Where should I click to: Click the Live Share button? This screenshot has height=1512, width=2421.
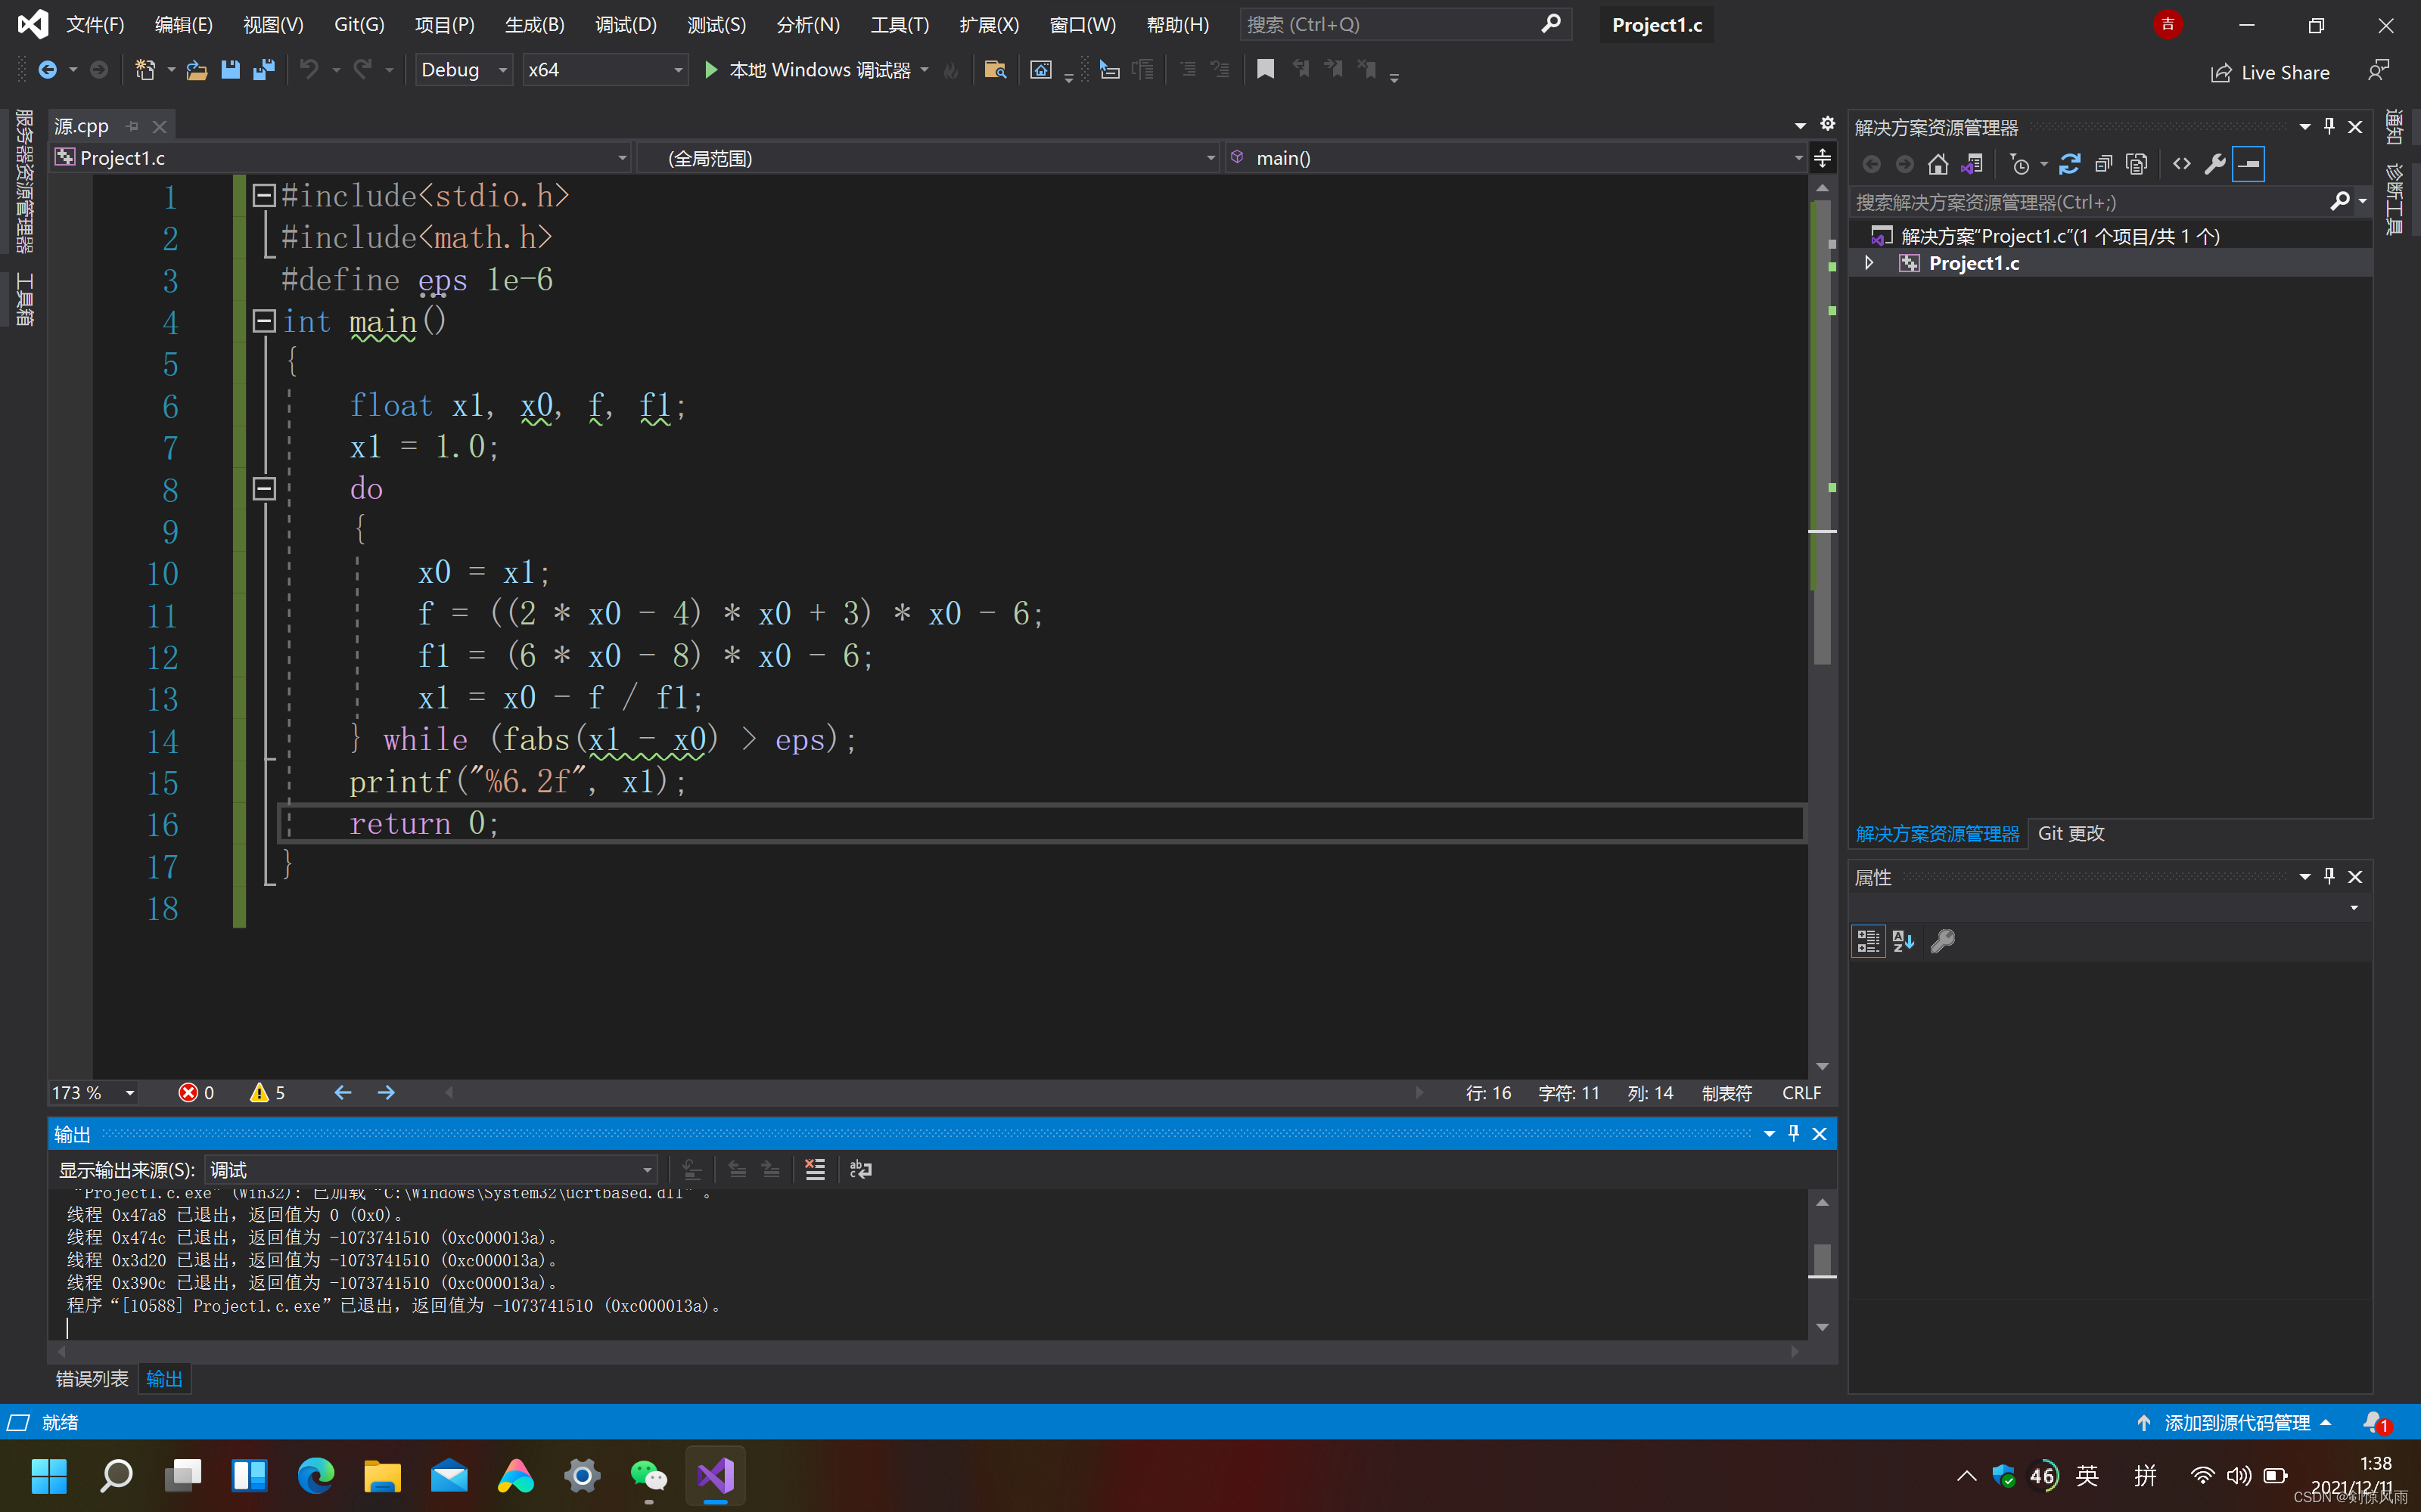click(2271, 72)
